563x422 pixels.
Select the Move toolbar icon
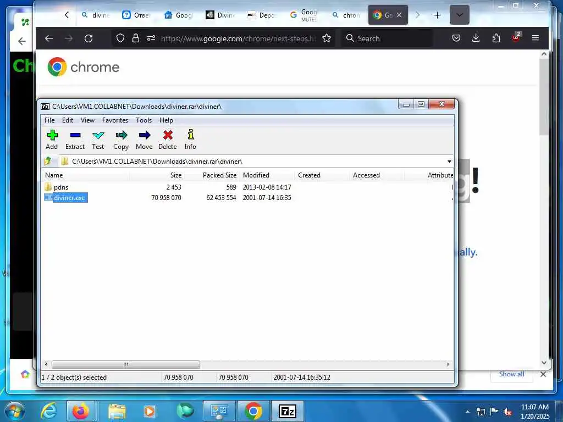coord(145,140)
